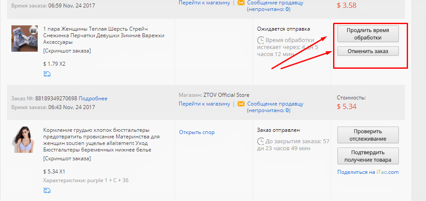This screenshot has height=201, width=426.
Task: Open the gloves product title
Action: (104, 35)
